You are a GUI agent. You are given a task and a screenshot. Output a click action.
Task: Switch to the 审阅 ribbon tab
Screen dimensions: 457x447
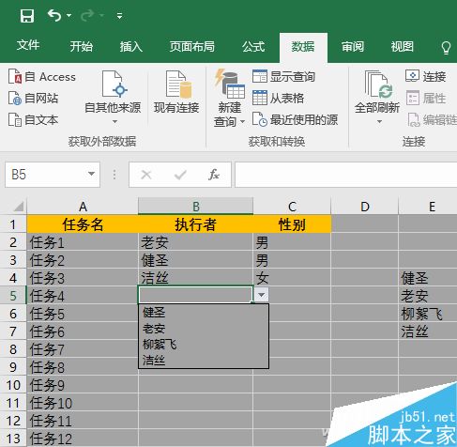tap(353, 46)
